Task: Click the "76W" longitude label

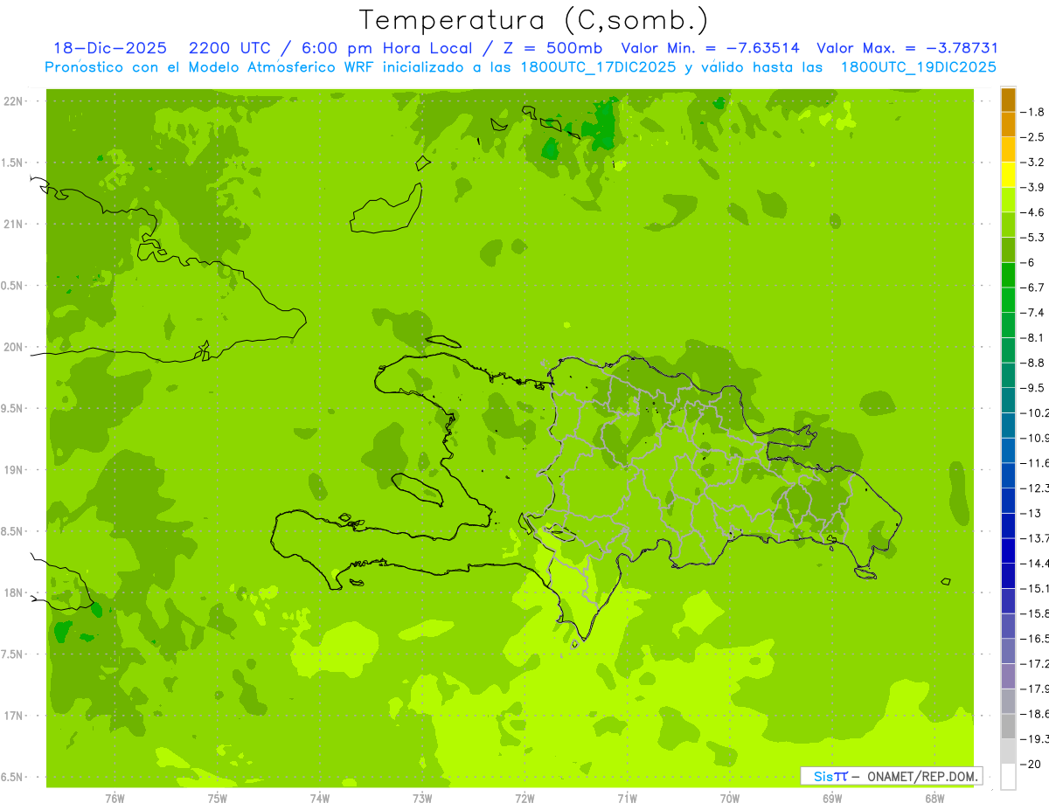Action: tap(115, 799)
